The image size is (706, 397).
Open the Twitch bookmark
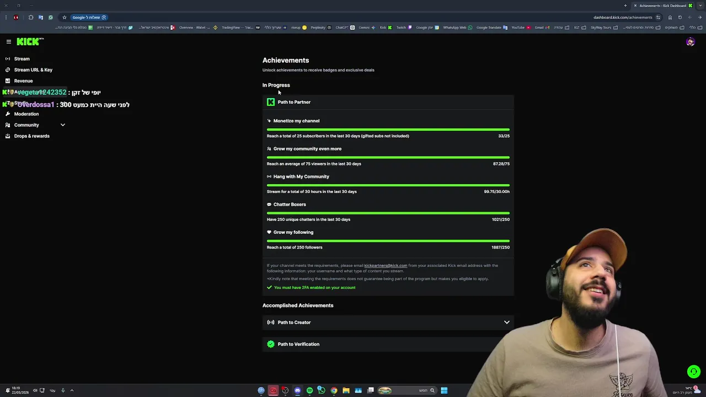click(x=404, y=27)
